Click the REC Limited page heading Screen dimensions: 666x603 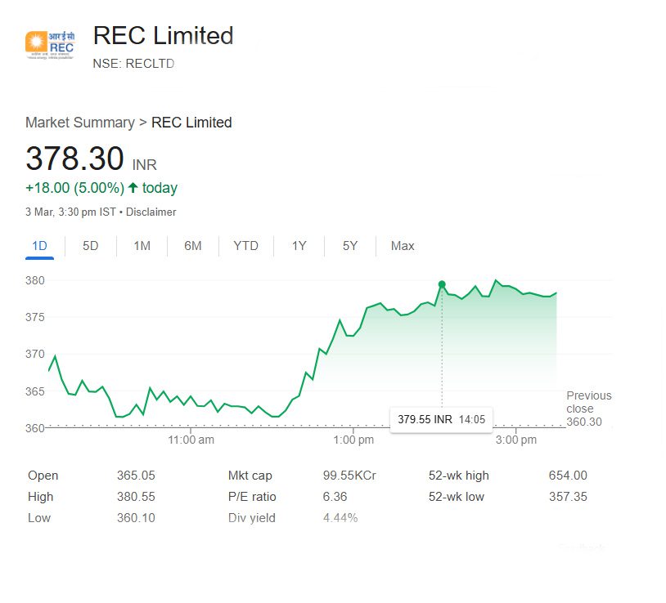(x=163, y=35)
